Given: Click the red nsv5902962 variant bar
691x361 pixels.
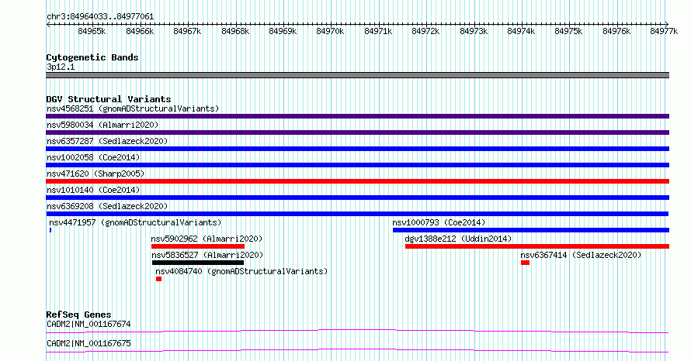Looking at the screenshot, I should [x=198, y=246].
